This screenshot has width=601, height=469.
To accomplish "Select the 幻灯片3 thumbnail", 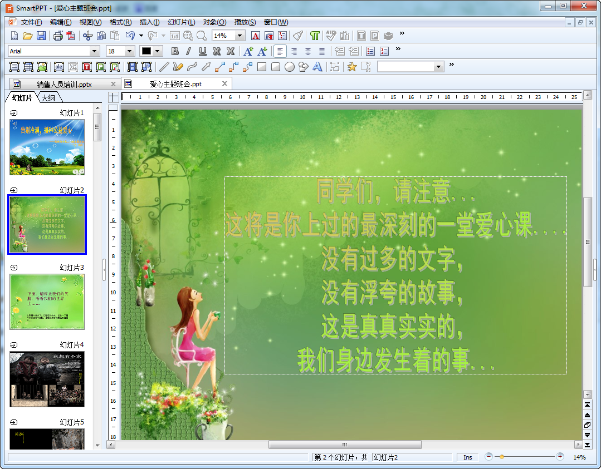I will pos(47,302).
